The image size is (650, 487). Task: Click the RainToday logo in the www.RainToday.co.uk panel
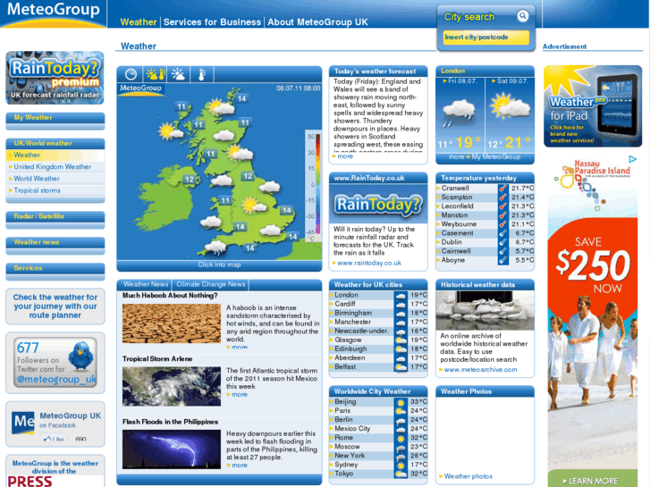pos(378,205)
